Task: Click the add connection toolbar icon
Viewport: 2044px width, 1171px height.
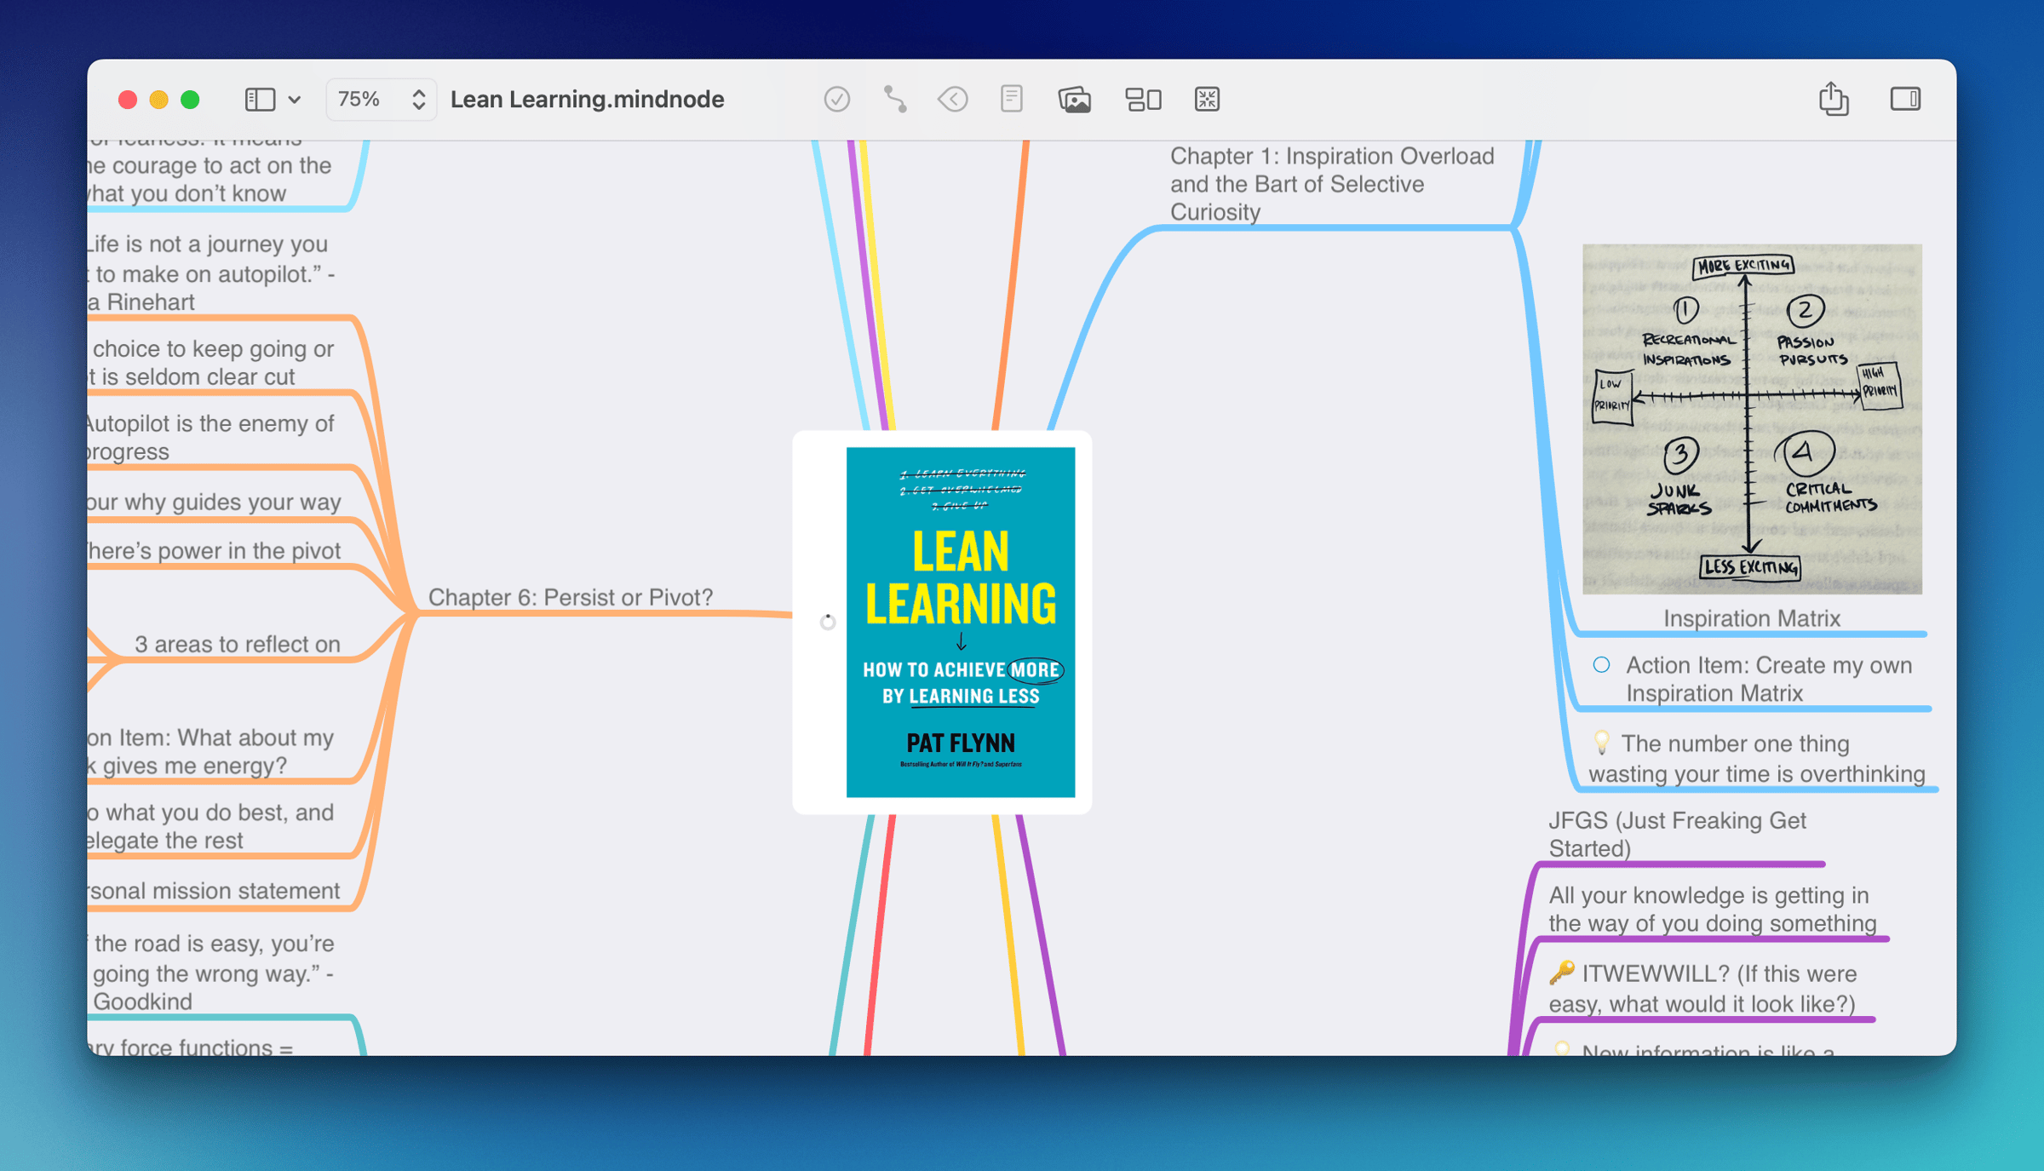Action: (x=894, y=100)
